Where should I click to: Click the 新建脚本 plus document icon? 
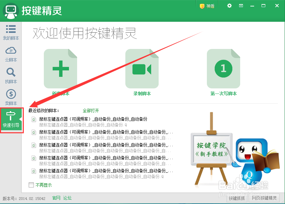click(60, 69)
